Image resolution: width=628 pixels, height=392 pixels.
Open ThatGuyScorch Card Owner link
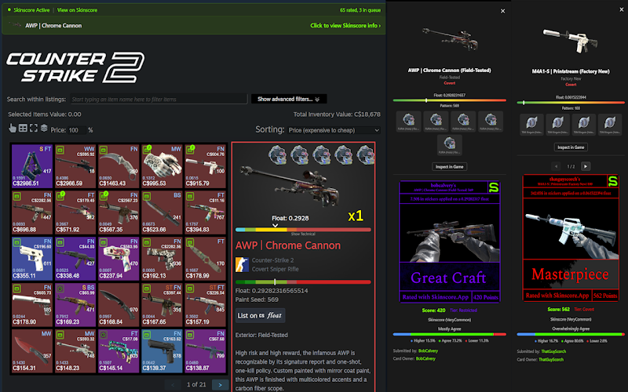click(551, 359)
